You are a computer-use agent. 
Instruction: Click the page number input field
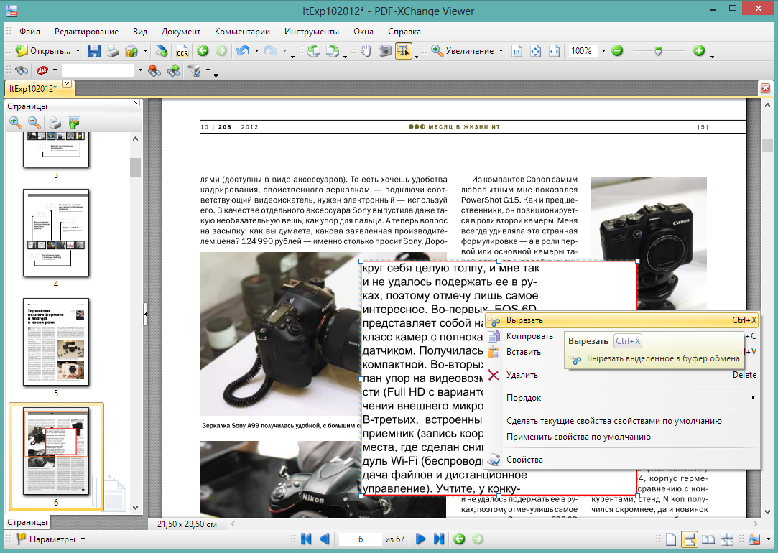click(360, 539)
